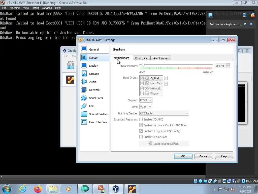Open the Machine menu

click(x=15, y=8)
